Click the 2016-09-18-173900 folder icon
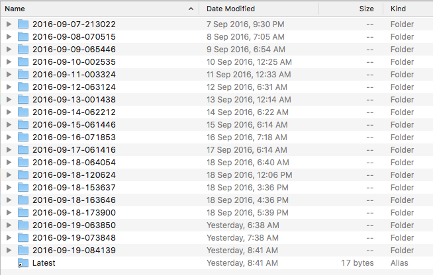433x275 pixels. pos(23,213)
